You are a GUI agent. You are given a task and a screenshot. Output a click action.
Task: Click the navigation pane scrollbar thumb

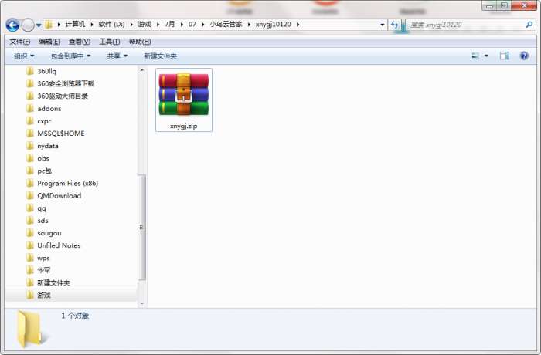(141, 228)
